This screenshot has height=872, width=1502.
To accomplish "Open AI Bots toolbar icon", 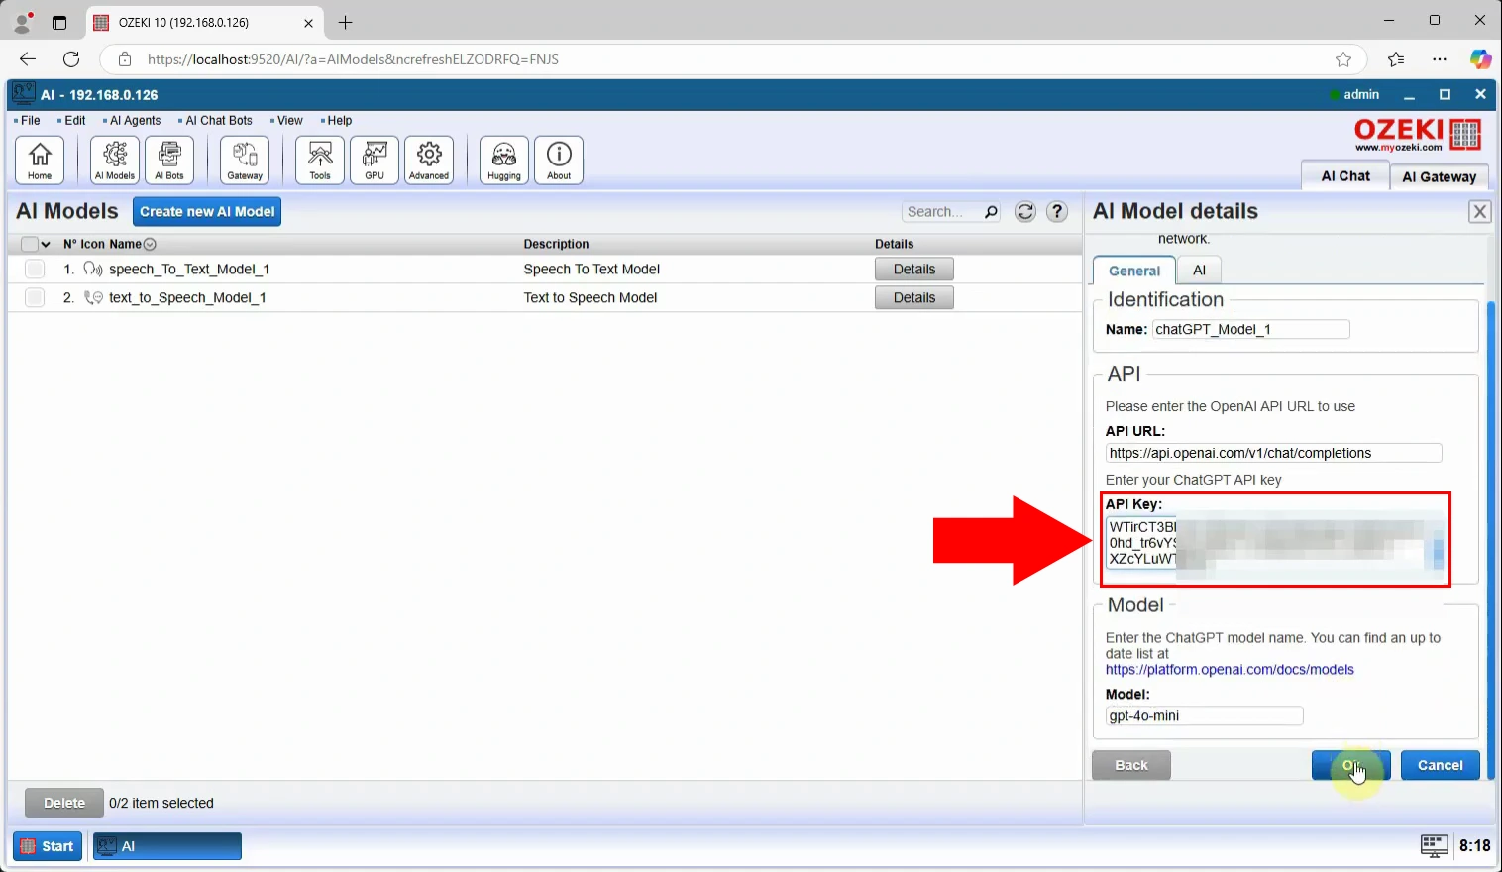I will coord(169,160).
